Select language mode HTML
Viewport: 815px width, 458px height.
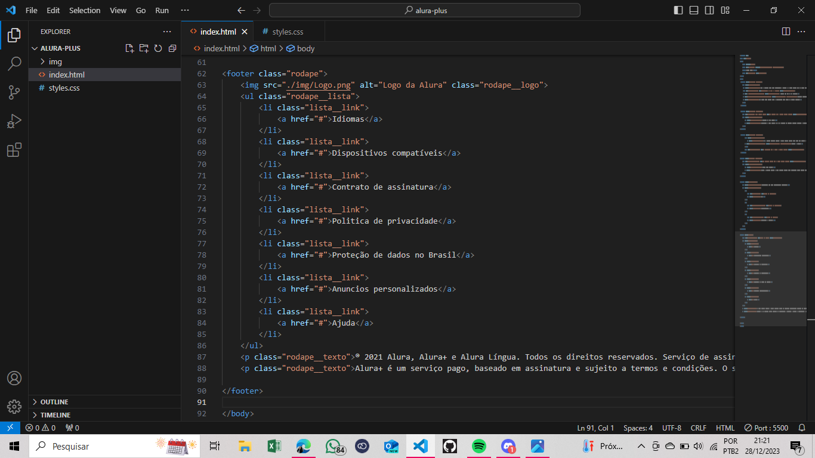(726, 428)
